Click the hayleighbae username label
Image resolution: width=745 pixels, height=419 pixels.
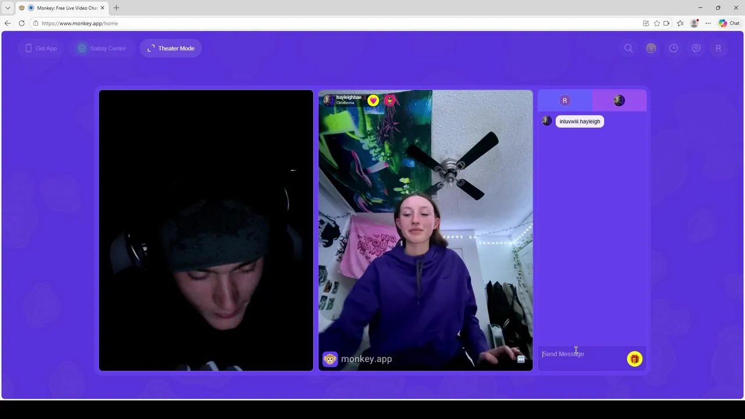coord(349,98)
